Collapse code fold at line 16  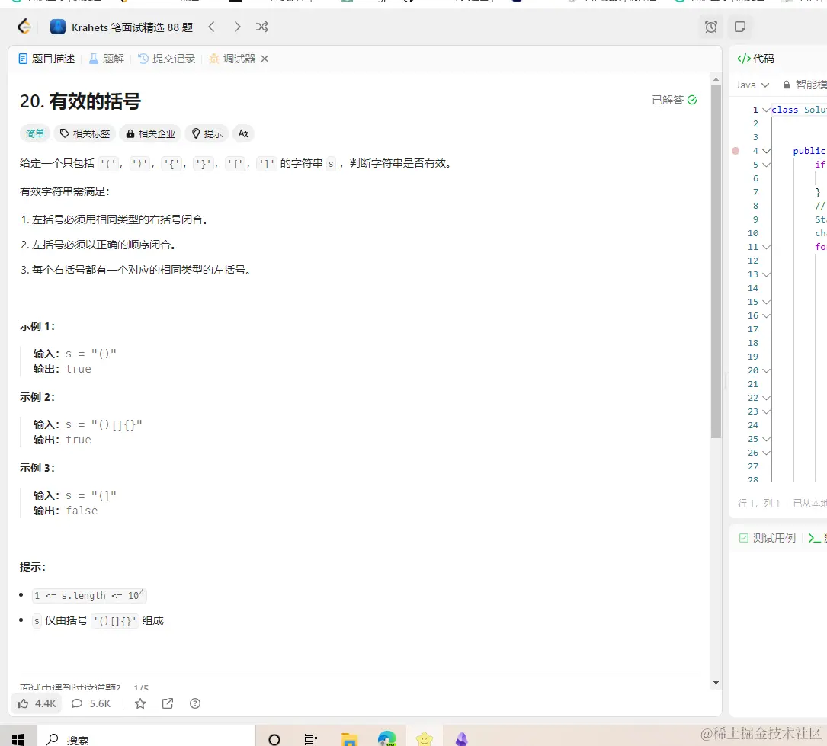(x=766, y=315)
